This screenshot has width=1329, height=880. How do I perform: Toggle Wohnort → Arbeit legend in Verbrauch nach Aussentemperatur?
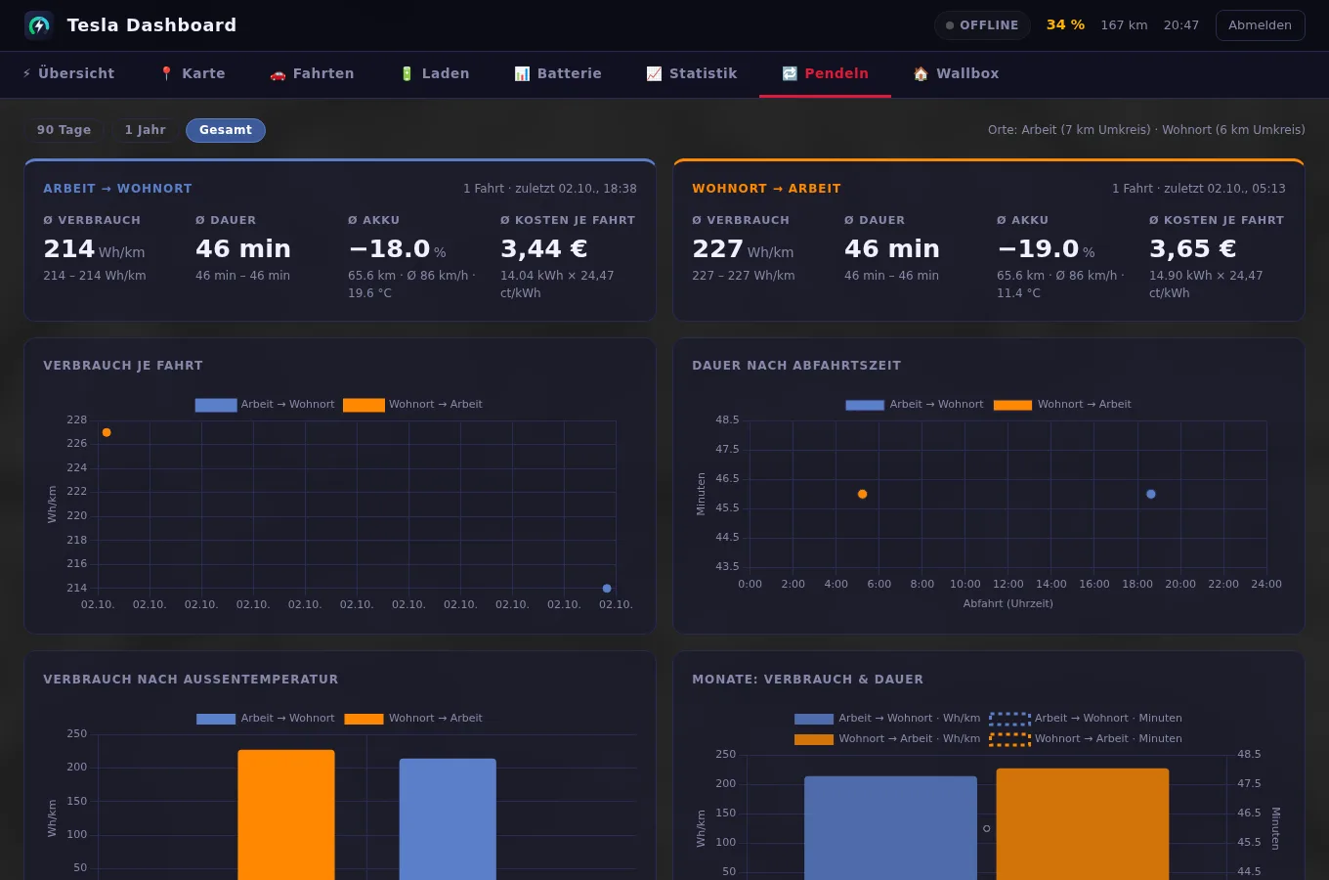[413, 719]
